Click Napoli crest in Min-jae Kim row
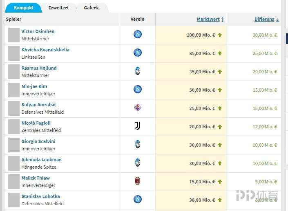 (x=137, y=90)
